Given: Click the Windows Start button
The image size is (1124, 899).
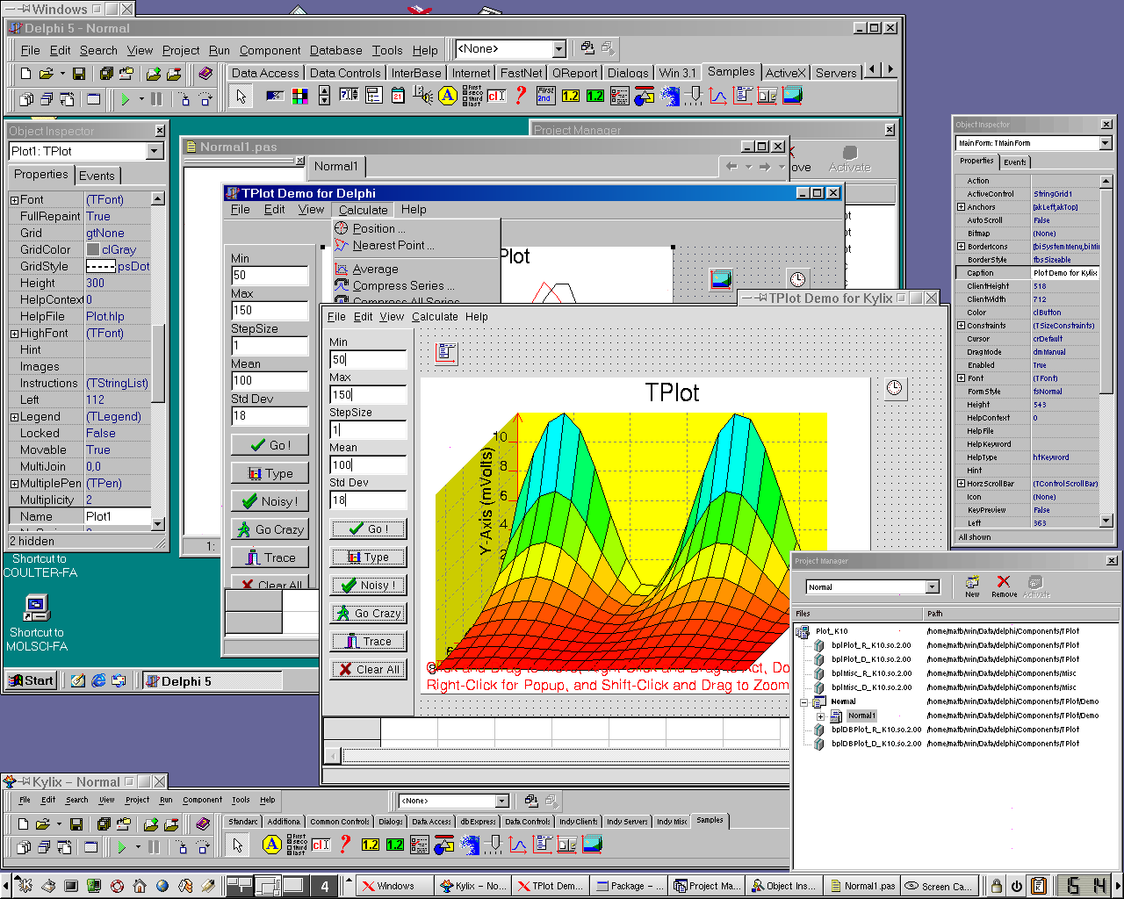Looking at the screenshot, I should pos(32,680).
